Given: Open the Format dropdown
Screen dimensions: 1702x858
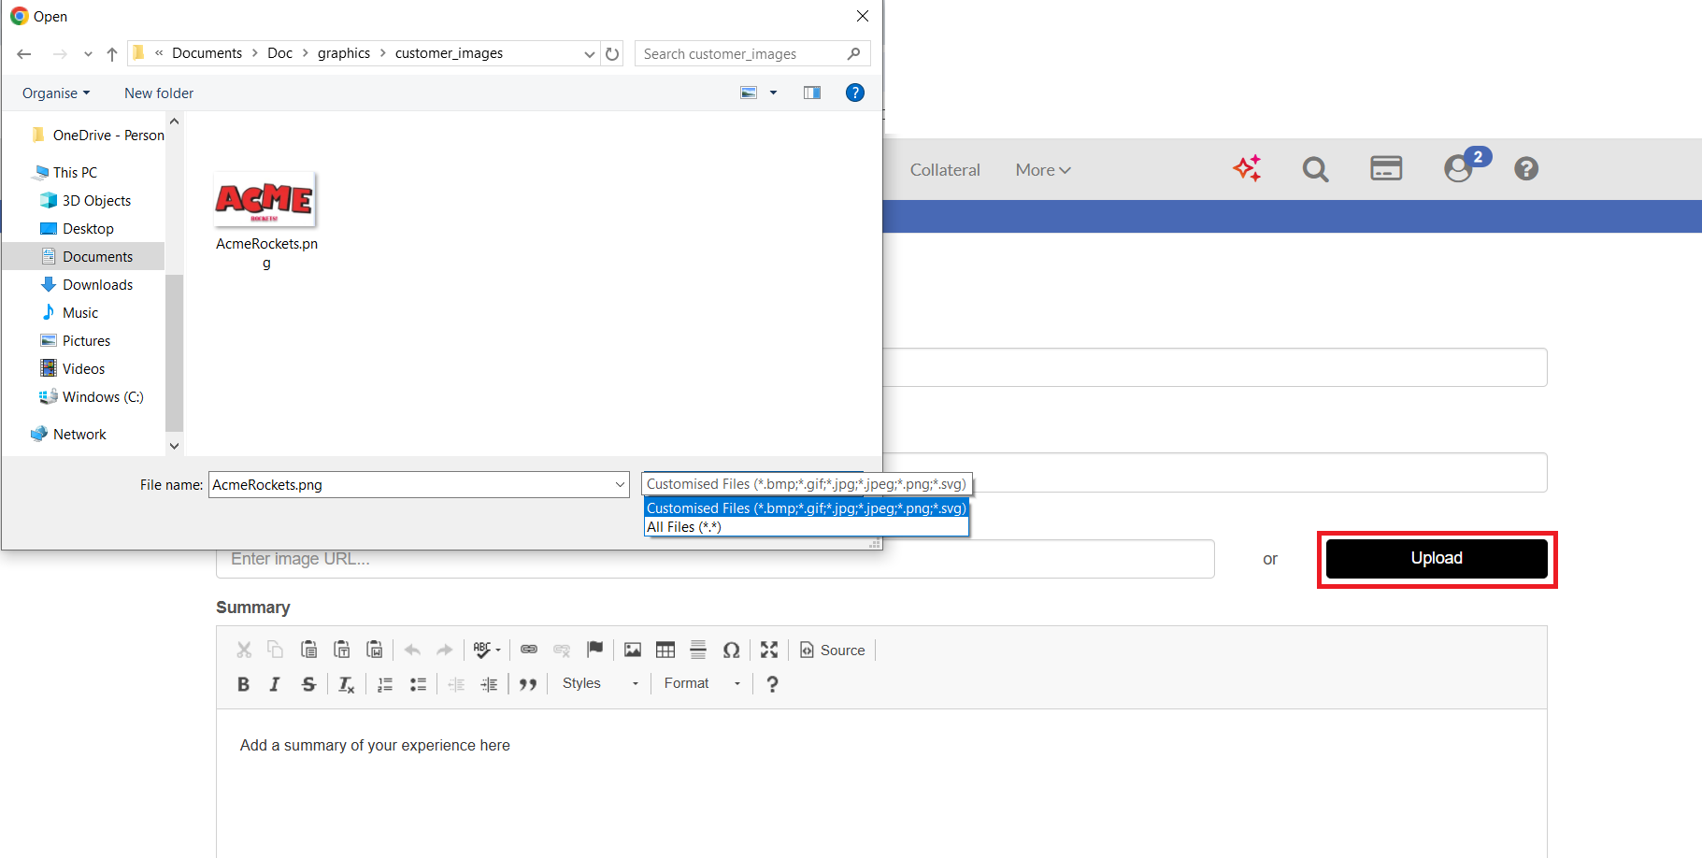Looking at the screenshot, I should [702, 683].
